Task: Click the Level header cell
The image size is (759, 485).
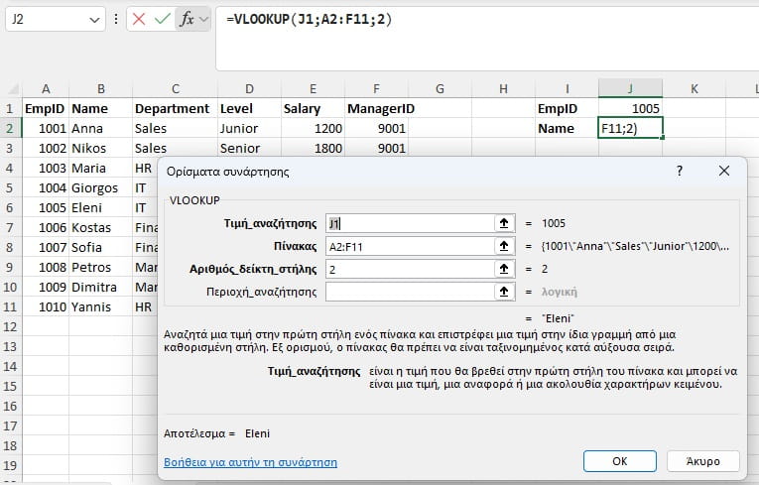Action: click(249, 108)
